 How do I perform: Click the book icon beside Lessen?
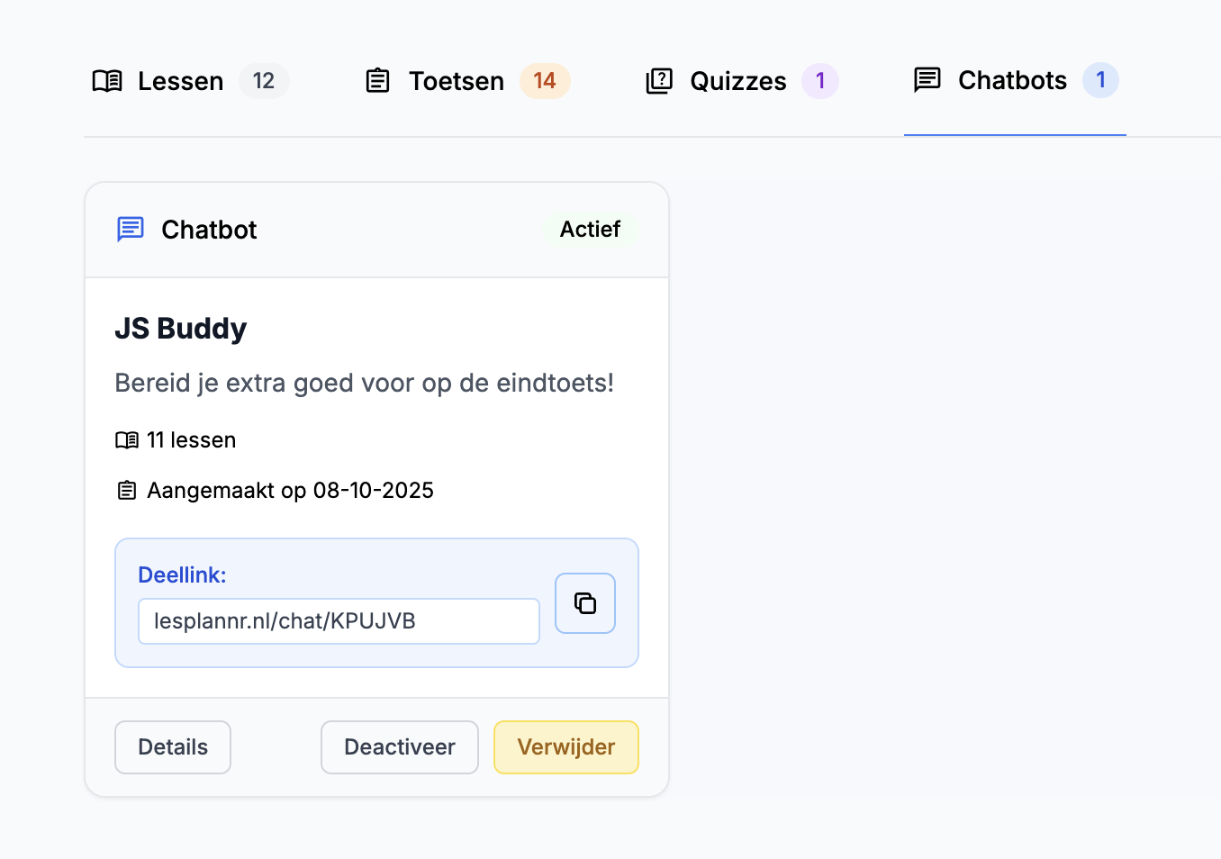[x=107, y=81]
